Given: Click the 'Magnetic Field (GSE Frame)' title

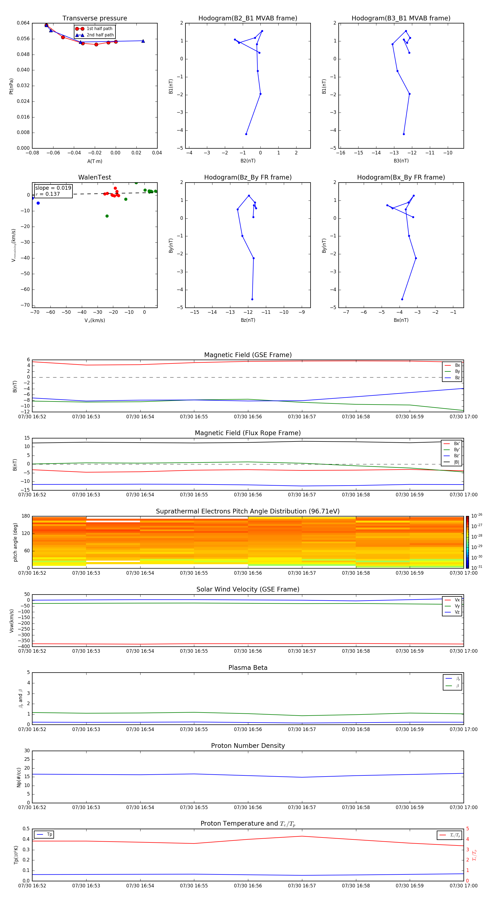Looking at the screenshot, I should (248, 355).
